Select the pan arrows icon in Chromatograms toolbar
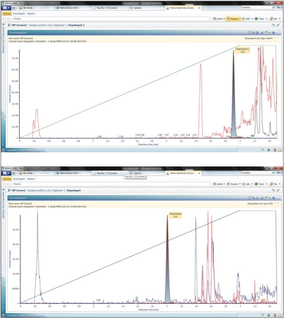Image resolution: width=285 pixels, height=319 pixels. click(274, 32)
